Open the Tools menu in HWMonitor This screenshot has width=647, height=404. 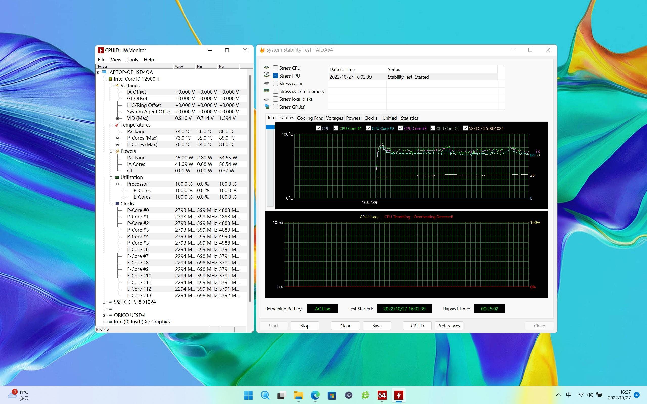pos(132,60)
